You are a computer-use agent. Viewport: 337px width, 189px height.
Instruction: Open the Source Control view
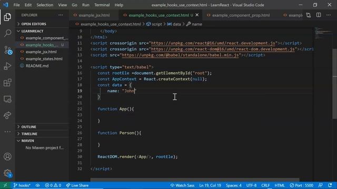8,50
